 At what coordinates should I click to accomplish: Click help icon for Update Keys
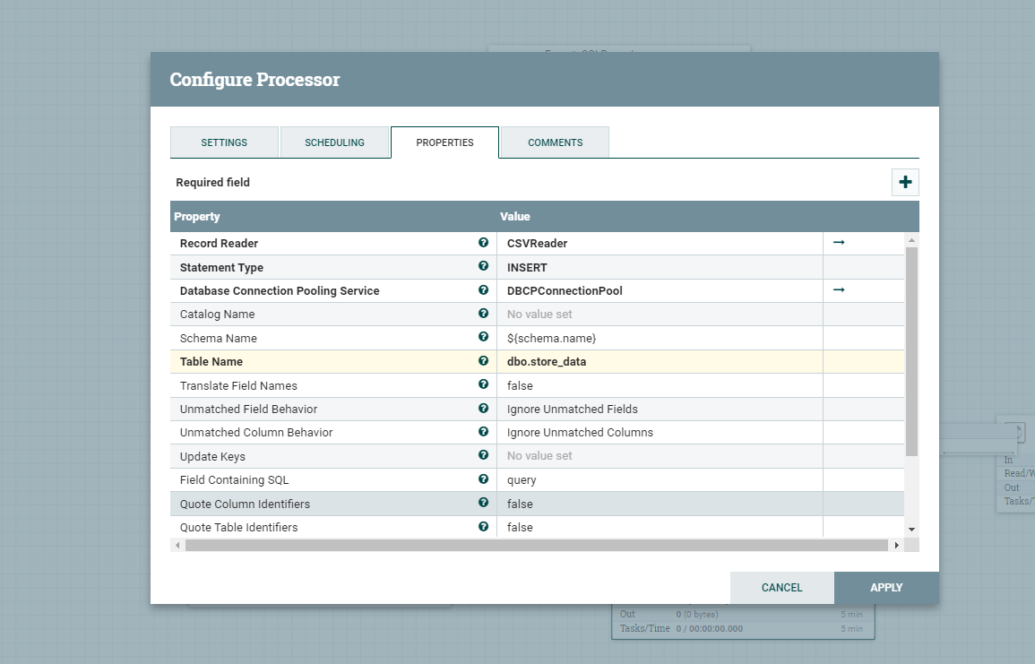click(x=484, y=456)
